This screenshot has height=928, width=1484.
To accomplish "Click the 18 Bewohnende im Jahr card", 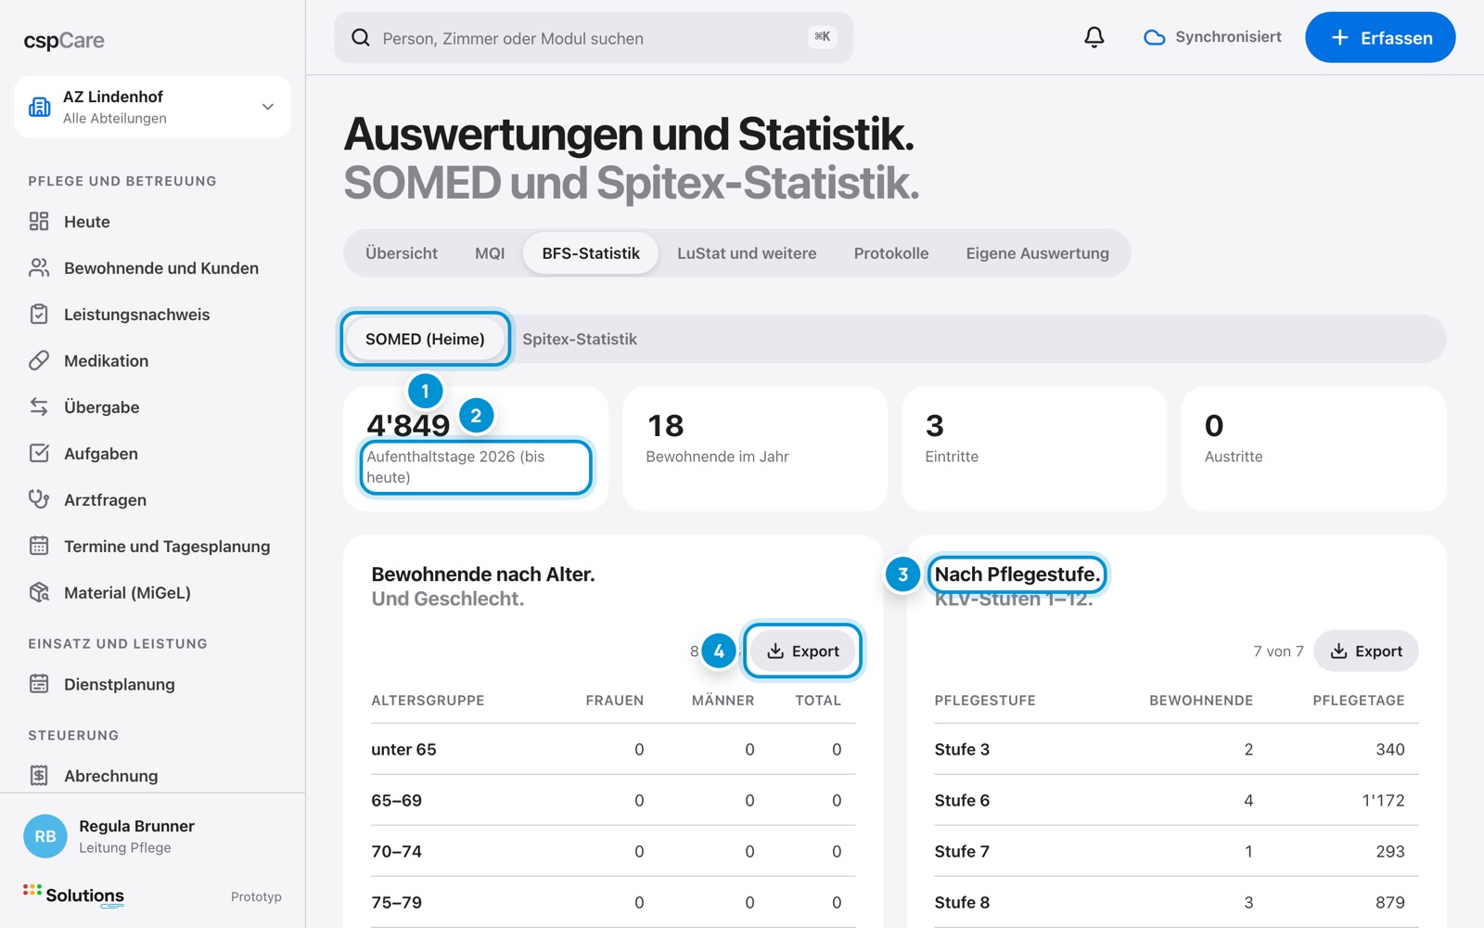I will pos(755,448).
